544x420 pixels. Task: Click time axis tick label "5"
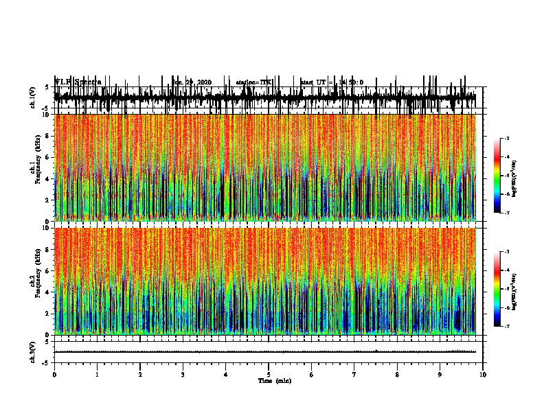click(x=269, y=375)
